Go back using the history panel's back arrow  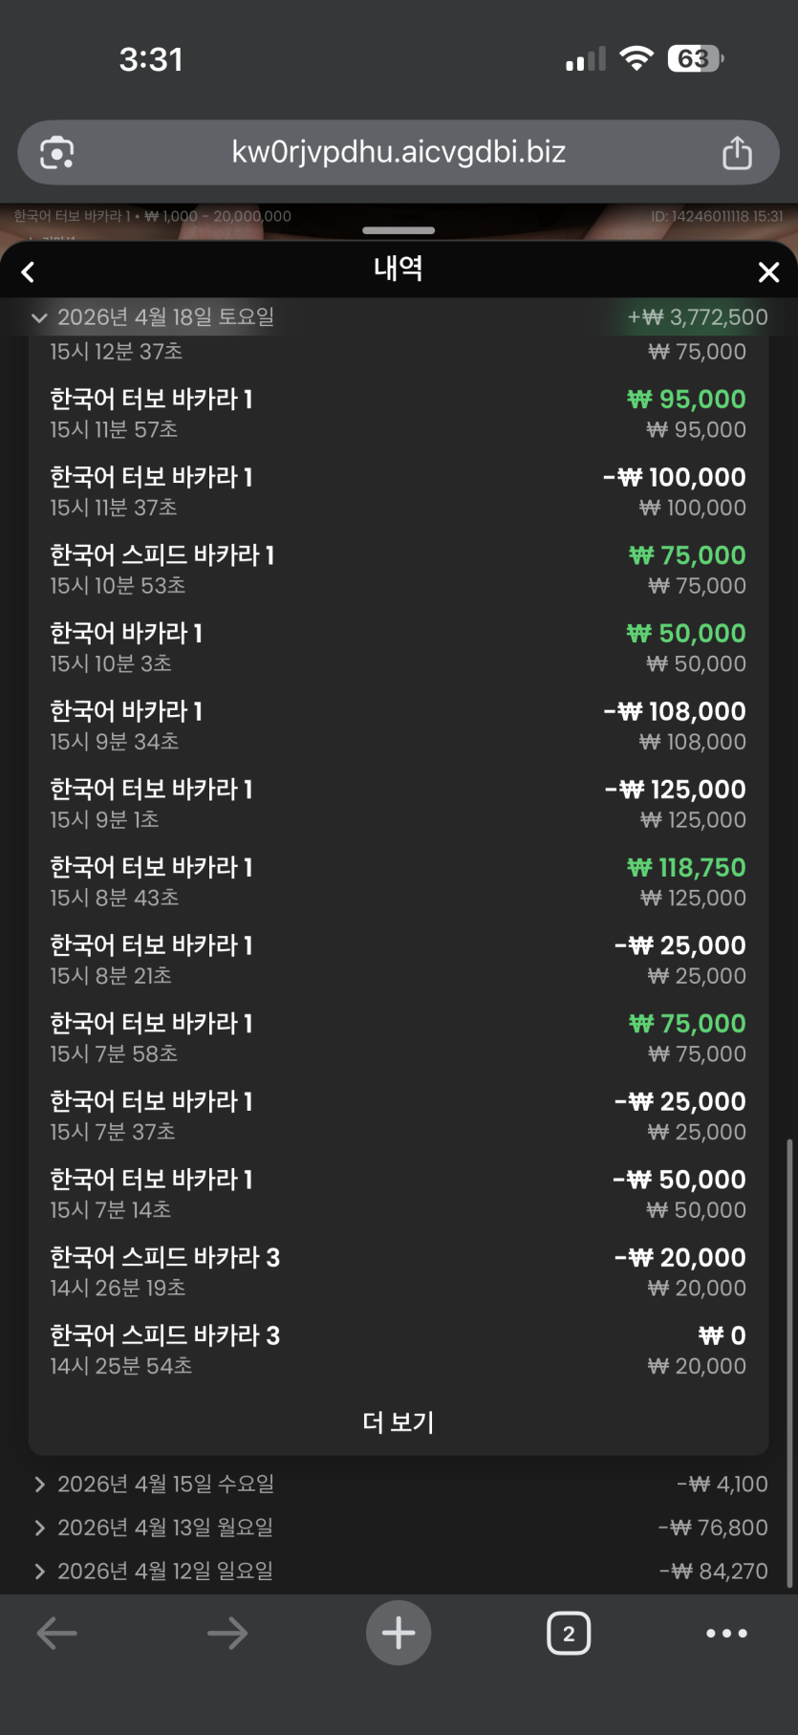[29, 272]
